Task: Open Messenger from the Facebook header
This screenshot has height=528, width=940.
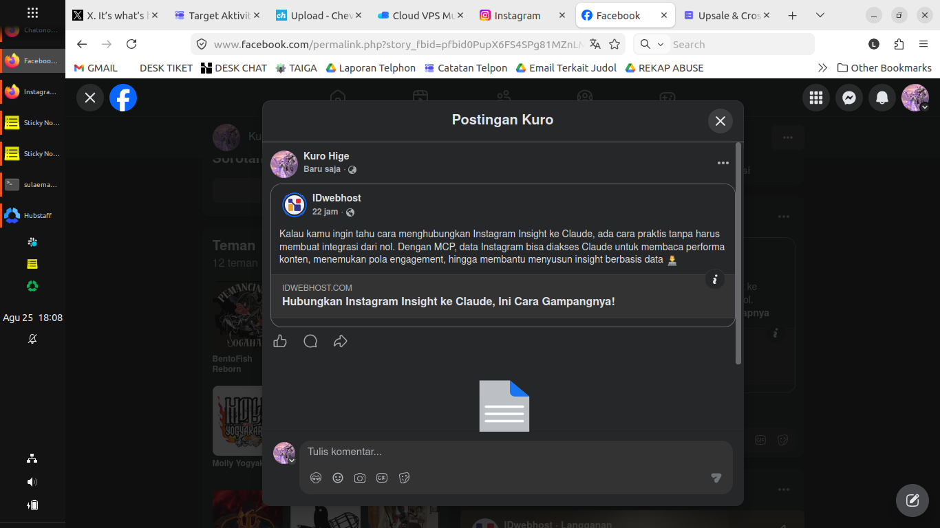Action: click(849, 98)
